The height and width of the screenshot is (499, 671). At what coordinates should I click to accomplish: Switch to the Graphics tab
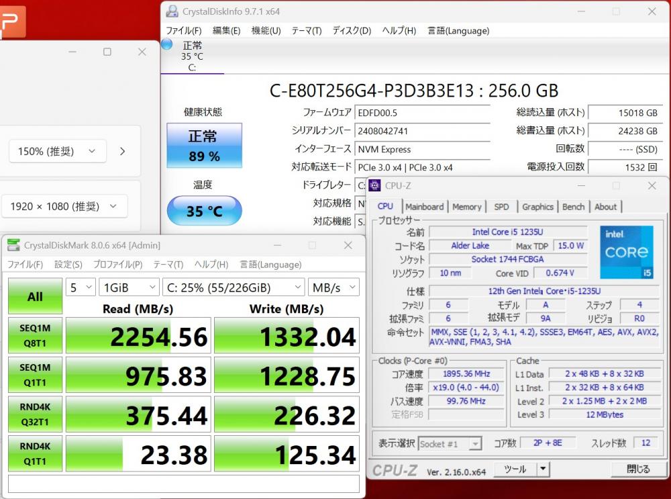[538, 207]
